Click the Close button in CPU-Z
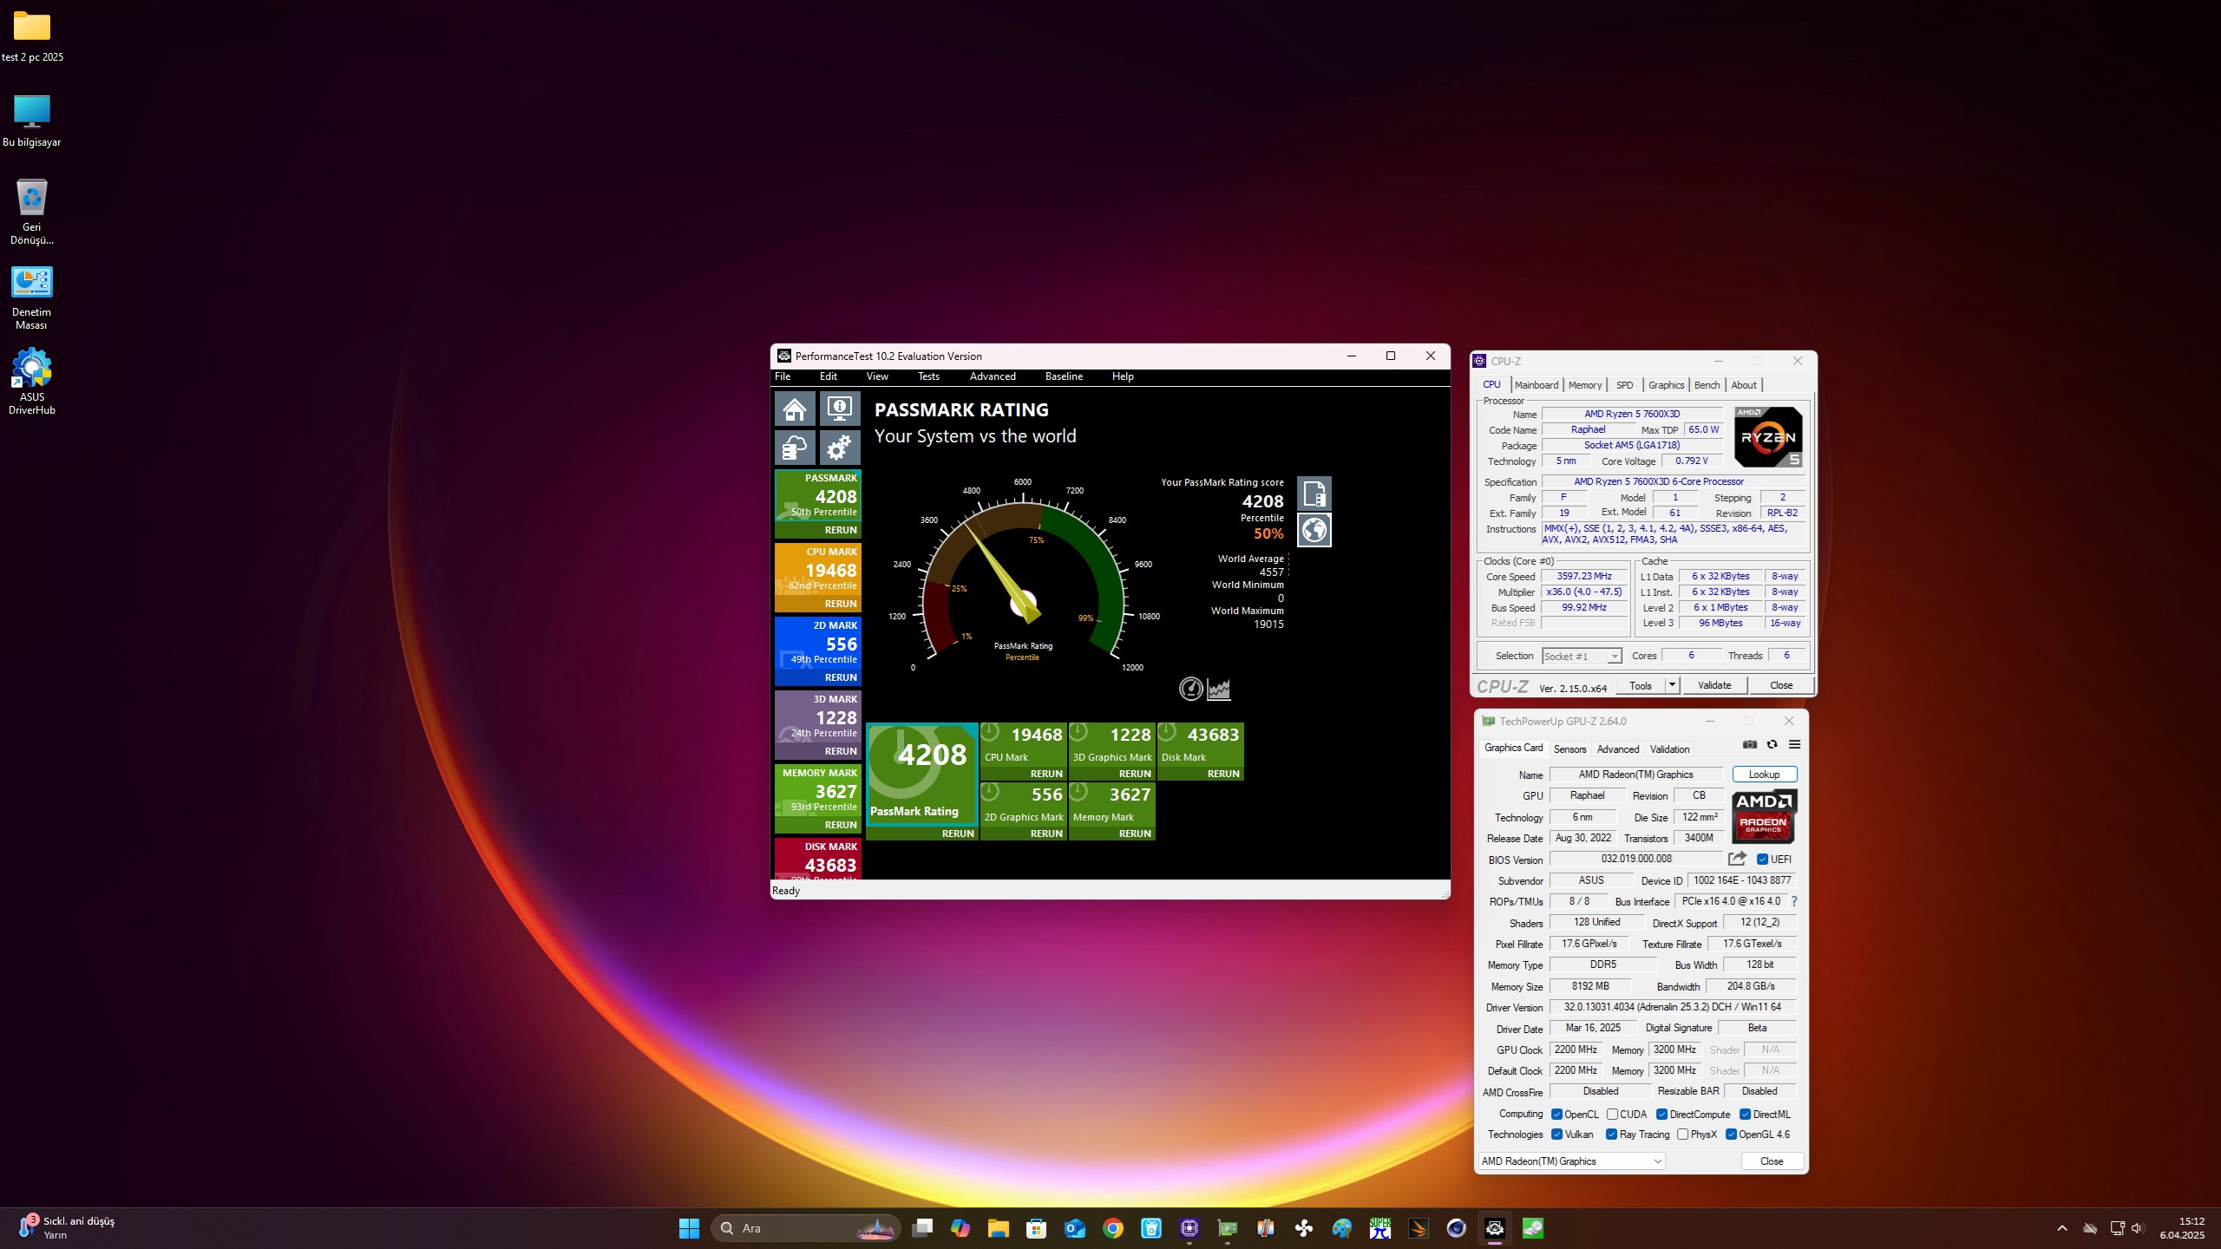This screenshot has height=1249, width=2221. point(1781,685)
